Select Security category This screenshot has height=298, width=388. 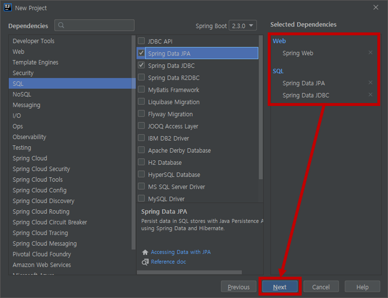pos(70,73)
